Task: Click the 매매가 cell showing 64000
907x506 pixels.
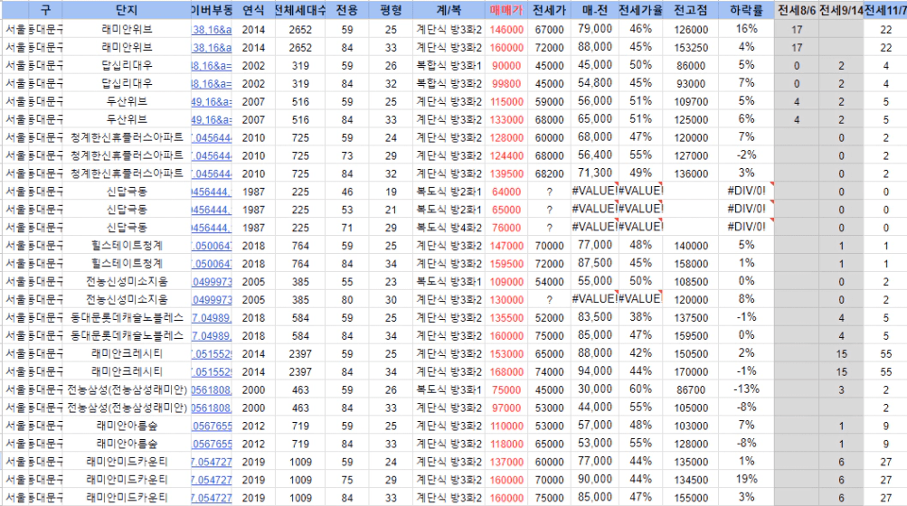Action: 506,192
